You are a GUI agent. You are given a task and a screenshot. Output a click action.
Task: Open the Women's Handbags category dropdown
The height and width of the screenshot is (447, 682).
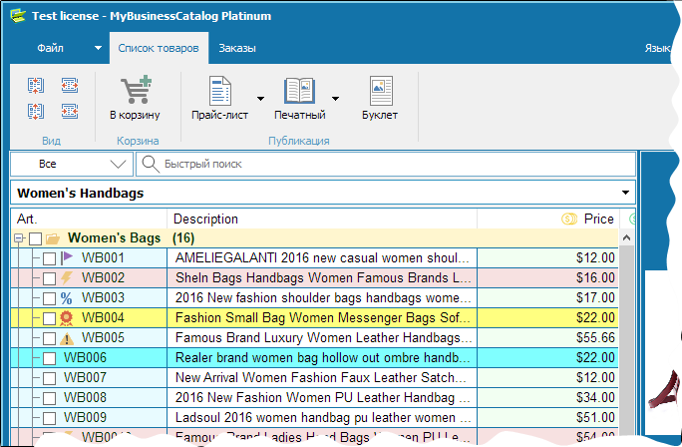click(625, 193)
